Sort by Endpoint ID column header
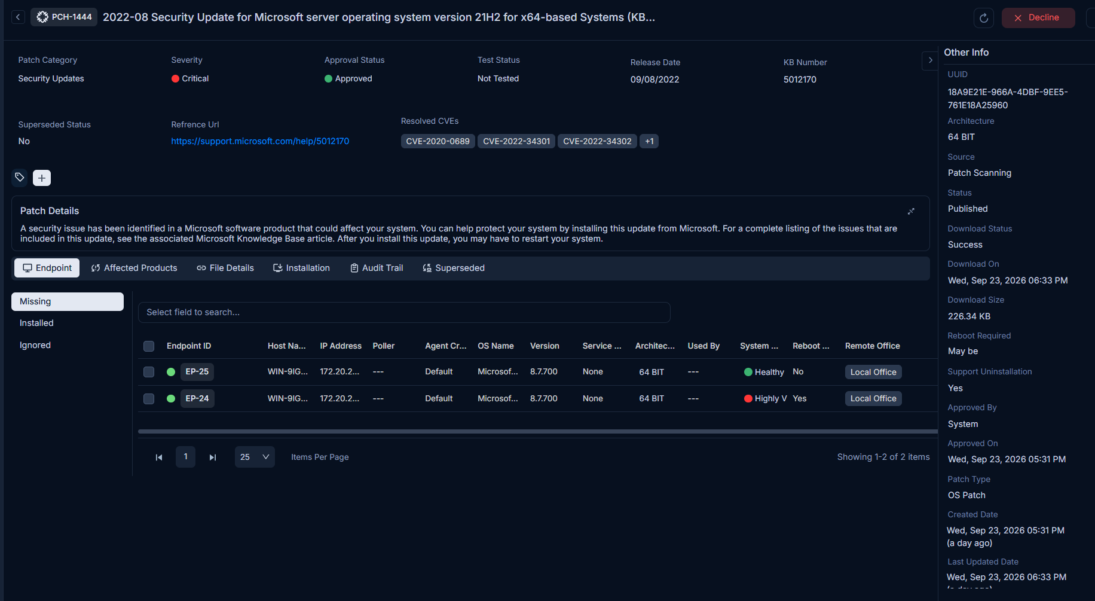 click(x=189, y=346)
